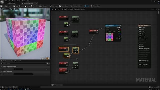Click the Source Control Off button
The image size is (160, 90).
click(154, 87)
